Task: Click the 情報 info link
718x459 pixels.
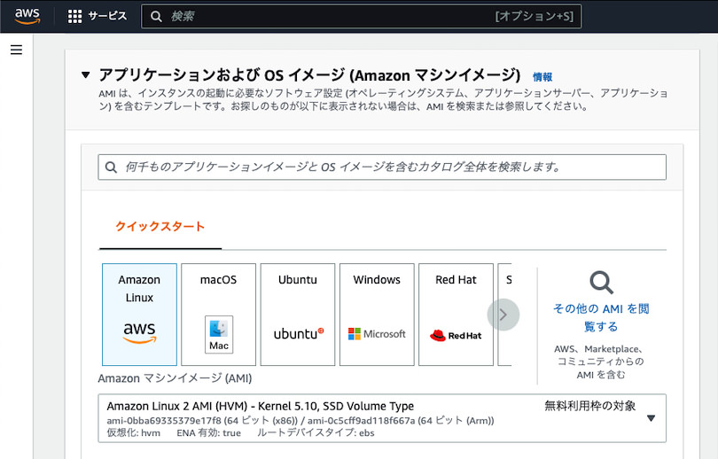Action: point(542,77)
